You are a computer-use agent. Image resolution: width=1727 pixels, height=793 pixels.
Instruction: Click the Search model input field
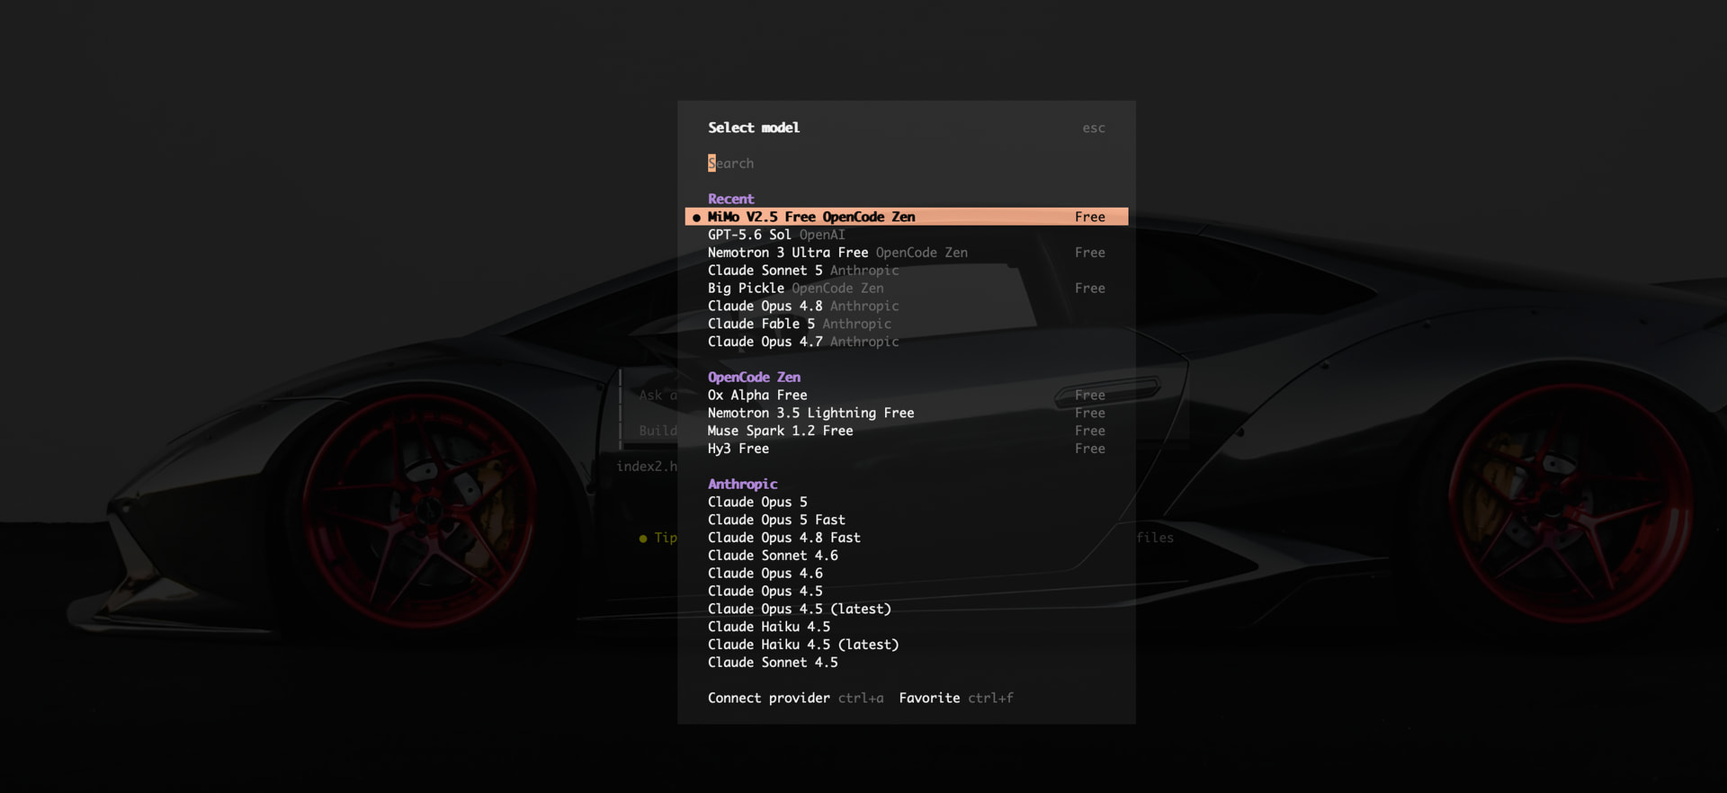tap(906, 164)
